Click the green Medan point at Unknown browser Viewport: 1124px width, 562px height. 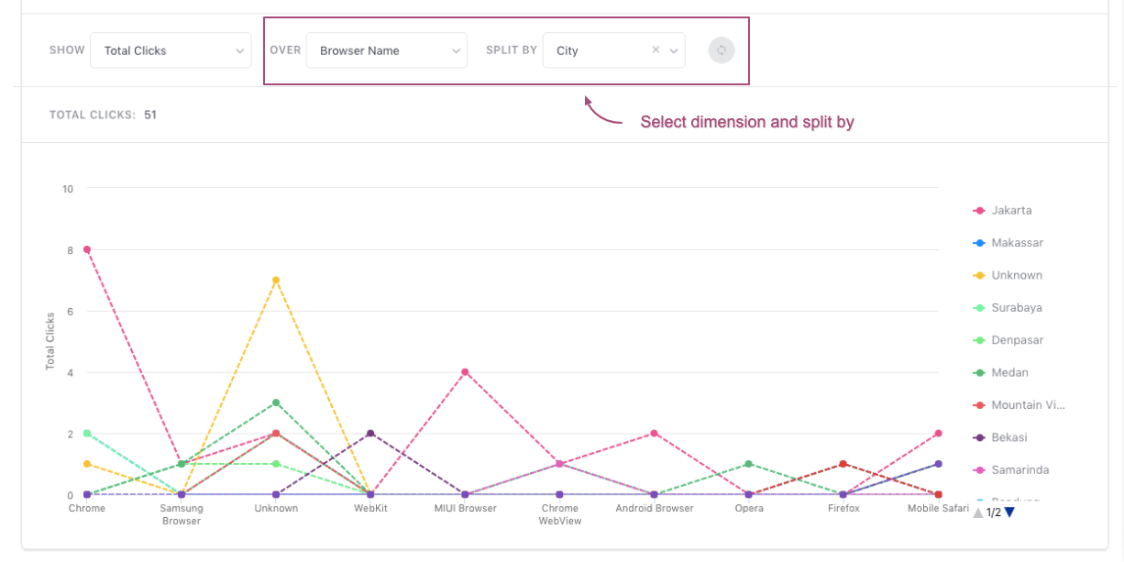coord(276,402)
